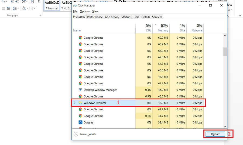Click the Fewer details circled arrow icon

[x=76, y=134]
